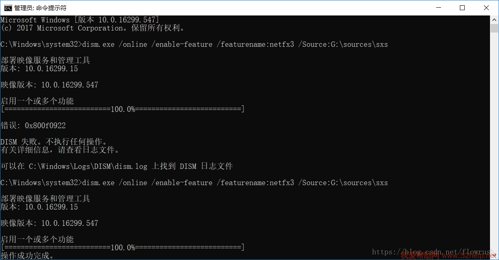Click the 2017 Microsoft Corporation copyright line
This screenshot has height=260, width=499.
pyautogui.click(x=92, y=28)
